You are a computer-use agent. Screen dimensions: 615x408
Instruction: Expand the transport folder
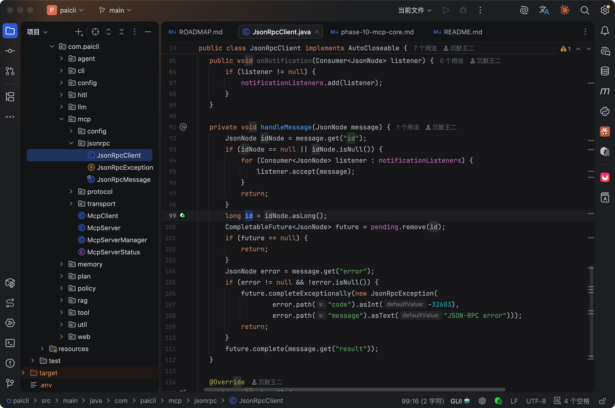click(x=71, y=203)
